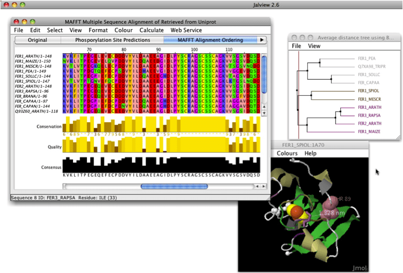This screenshot has height=273, width=403.
Task: Switch to the Original tab
Action: (37, 40)
